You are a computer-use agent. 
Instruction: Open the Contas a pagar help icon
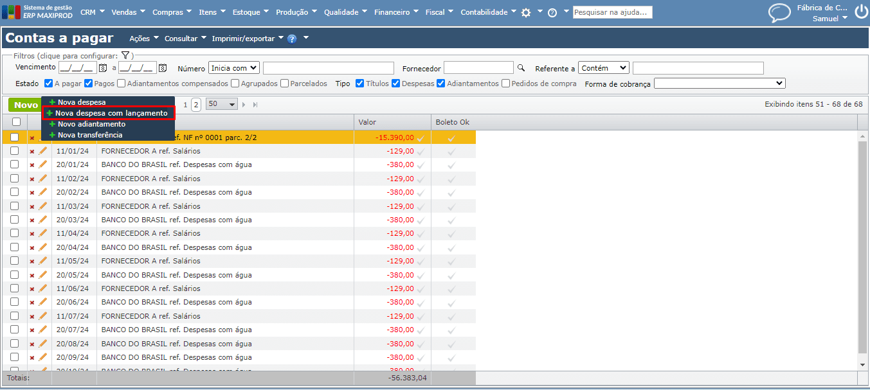[x=292, y=39]
